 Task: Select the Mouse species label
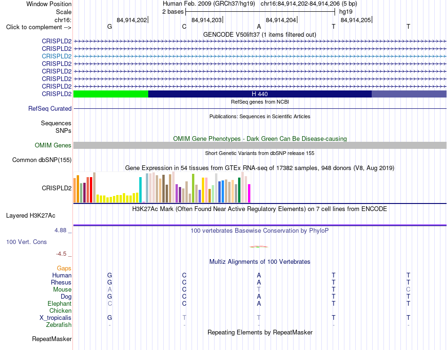[x=62, y=290]
